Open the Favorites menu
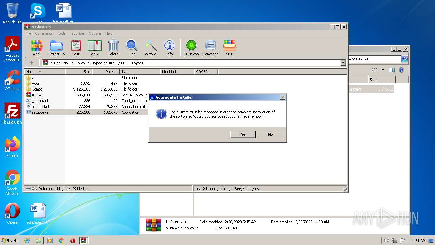The width and height of the screenshot is (435, 245). pyautogui.click(x=77, y=33)
